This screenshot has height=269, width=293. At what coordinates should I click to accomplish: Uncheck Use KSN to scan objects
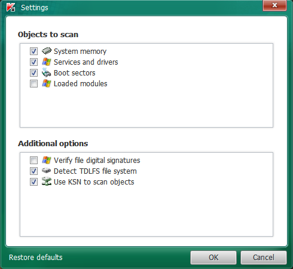click(x=33, y=182)
